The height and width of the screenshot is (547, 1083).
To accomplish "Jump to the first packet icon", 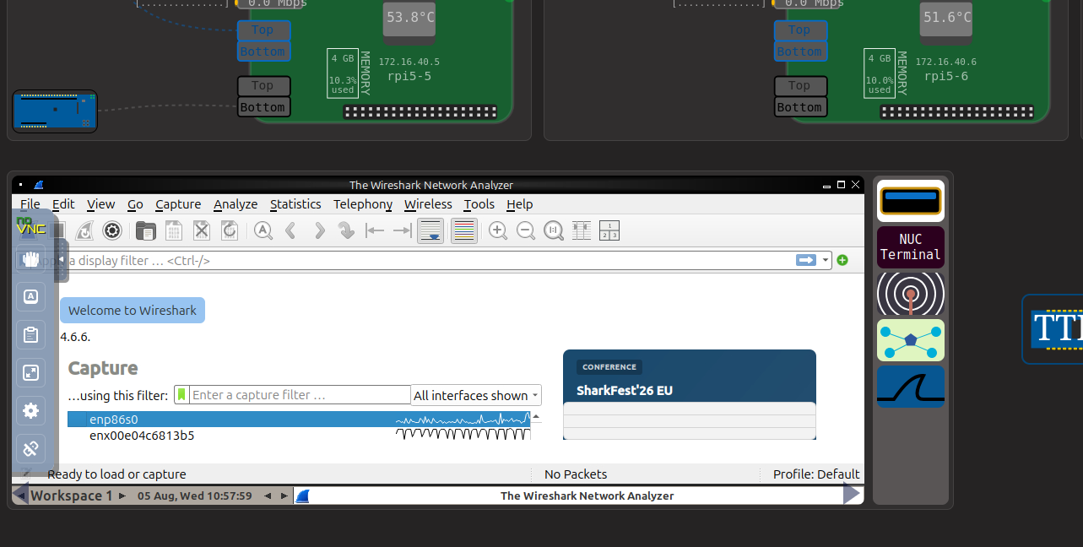I will tap(375, 230).
